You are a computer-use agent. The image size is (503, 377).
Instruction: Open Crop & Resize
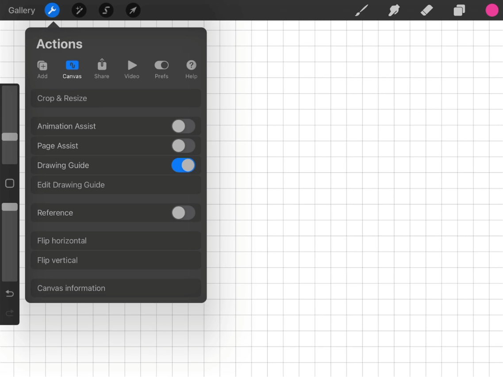(x=115, y=98)
